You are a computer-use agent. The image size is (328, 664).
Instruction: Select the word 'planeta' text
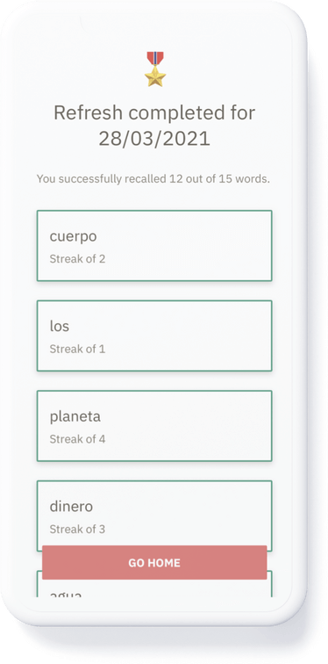(x=75, y=416)
